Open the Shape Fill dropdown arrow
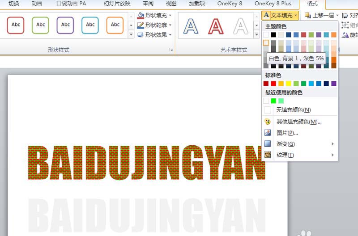This screenshot has width=358, height=236. [170, 16]
